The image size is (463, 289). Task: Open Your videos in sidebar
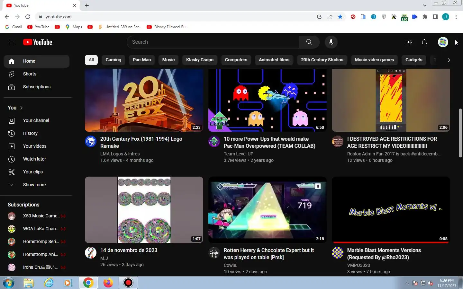[x=37, y=146]
